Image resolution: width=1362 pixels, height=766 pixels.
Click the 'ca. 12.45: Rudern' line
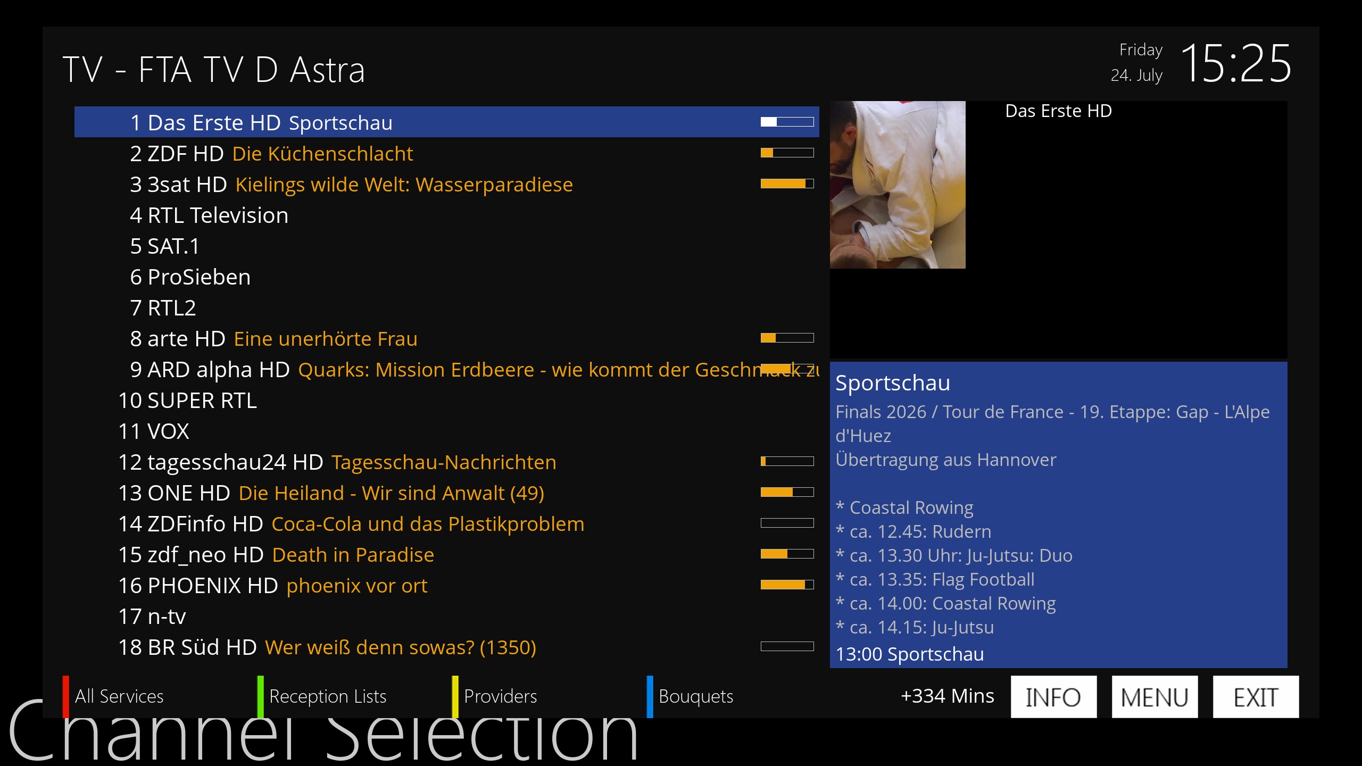click(x=913, y=531)
